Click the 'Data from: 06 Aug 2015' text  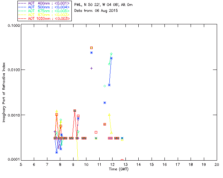point(96,11)
